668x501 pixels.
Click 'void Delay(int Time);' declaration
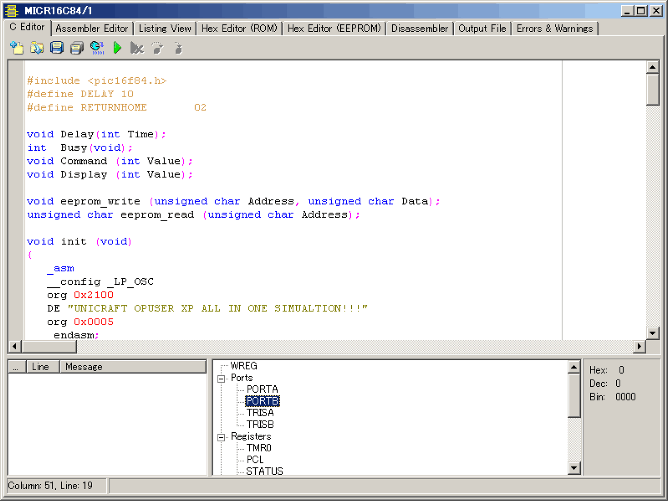pos(96,134)
